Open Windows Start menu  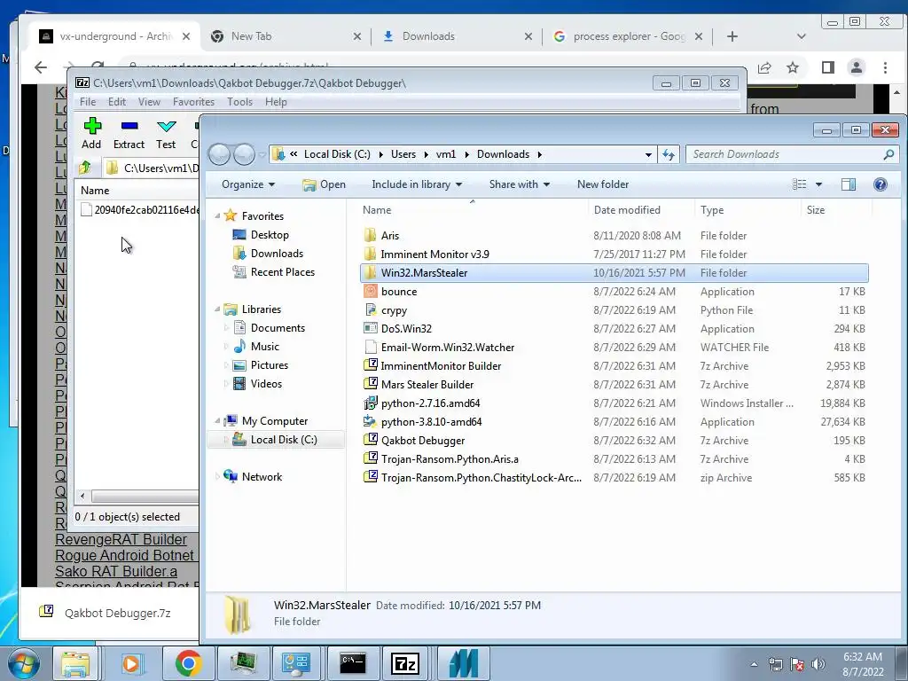point(23,663)
